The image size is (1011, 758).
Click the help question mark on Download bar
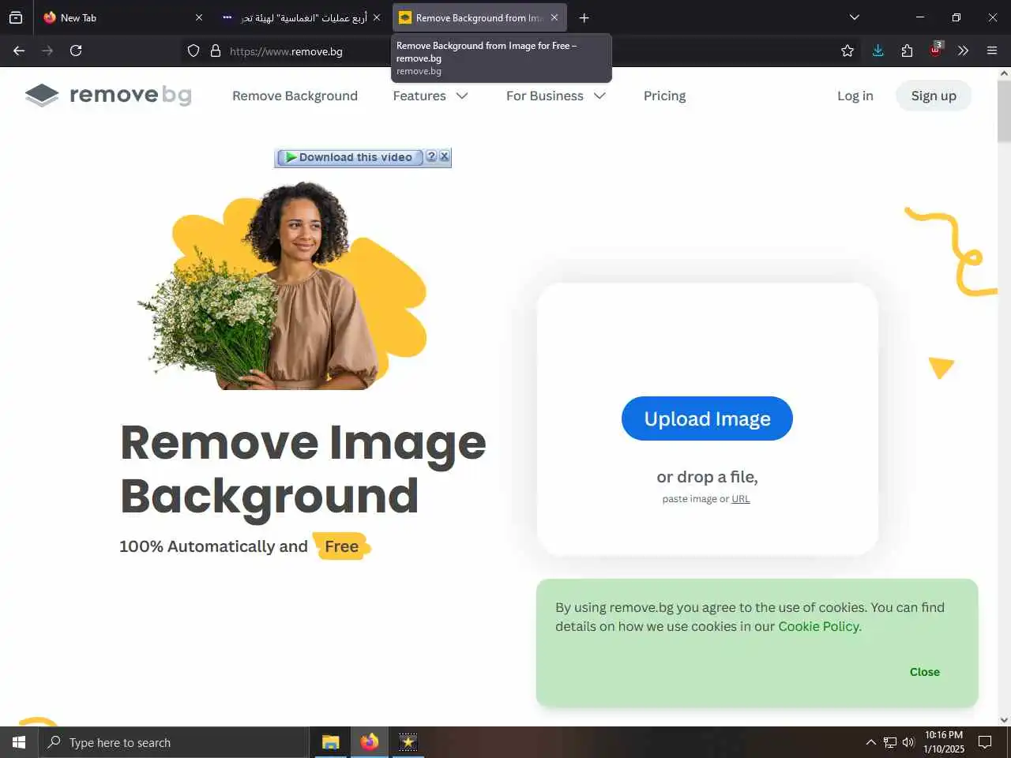coord(431,156)
